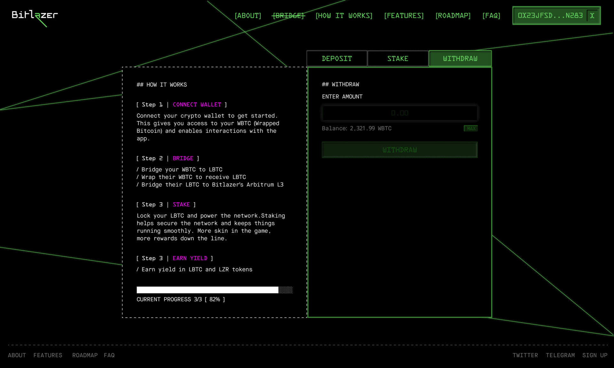Open the ABOUT nav menu item

coord(248,16)
